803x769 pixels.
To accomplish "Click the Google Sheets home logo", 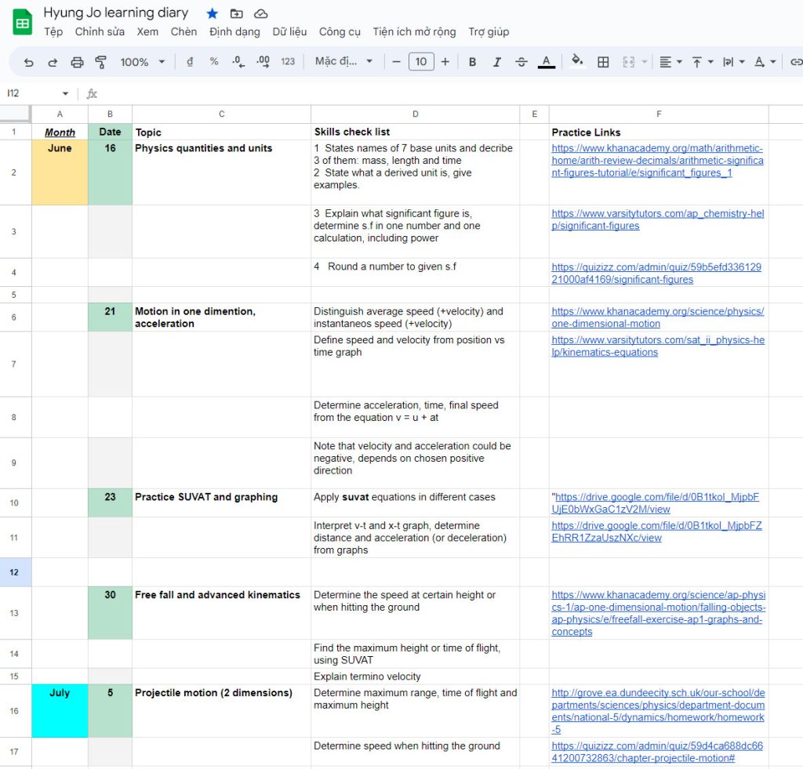I will pyautogui.click(x=22, y=22).
